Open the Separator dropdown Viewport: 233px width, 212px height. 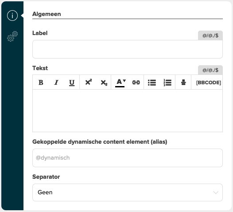(128, 192)
